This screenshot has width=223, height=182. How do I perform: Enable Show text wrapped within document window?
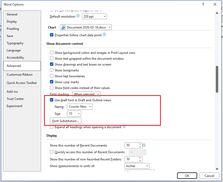point(52,58)
